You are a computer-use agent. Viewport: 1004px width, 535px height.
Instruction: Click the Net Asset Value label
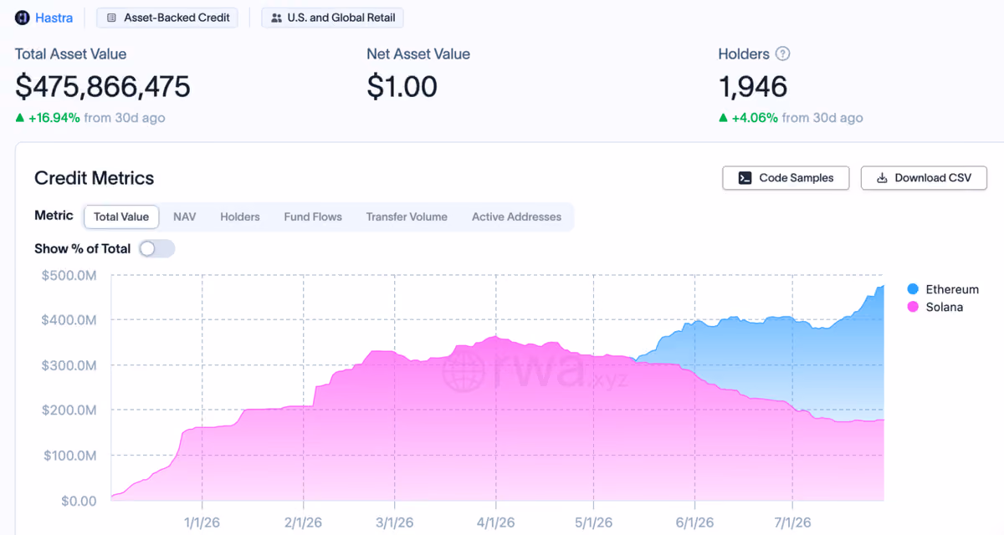click(x=418, y=53)
